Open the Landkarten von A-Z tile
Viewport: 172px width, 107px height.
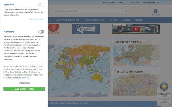point(136,52)
